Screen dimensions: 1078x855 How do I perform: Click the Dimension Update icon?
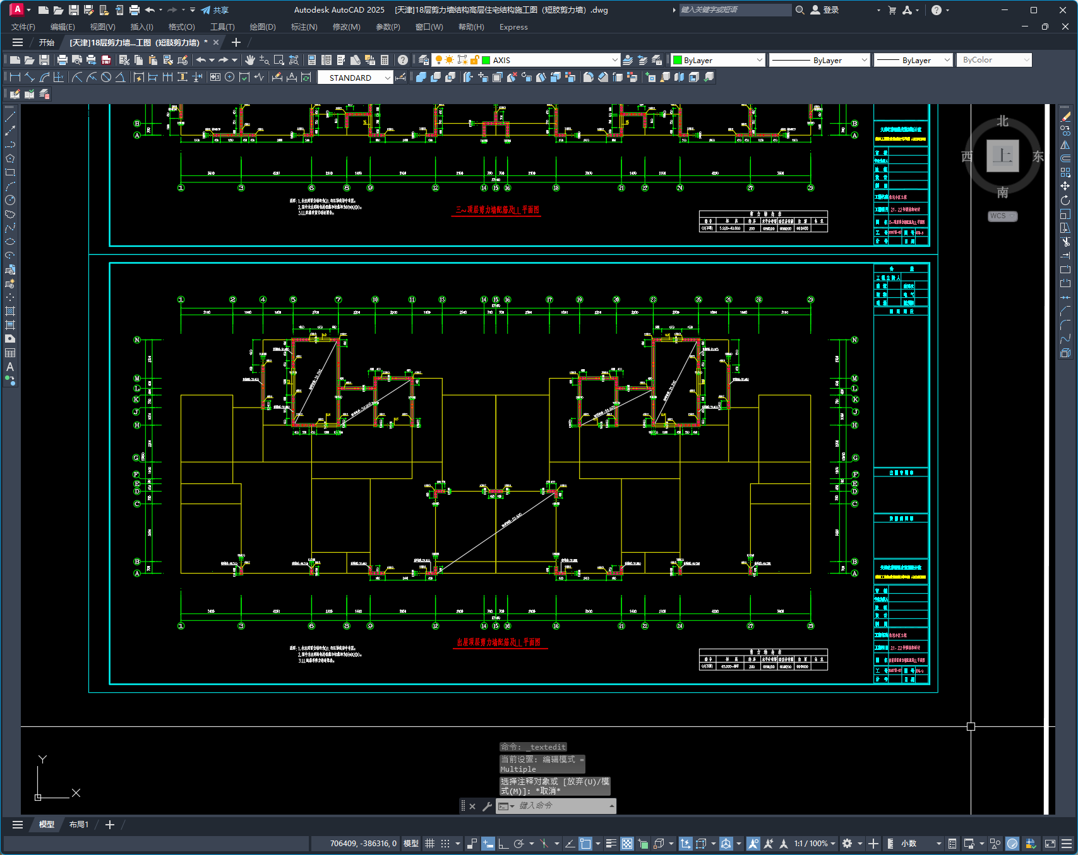[x=306, y=77]
